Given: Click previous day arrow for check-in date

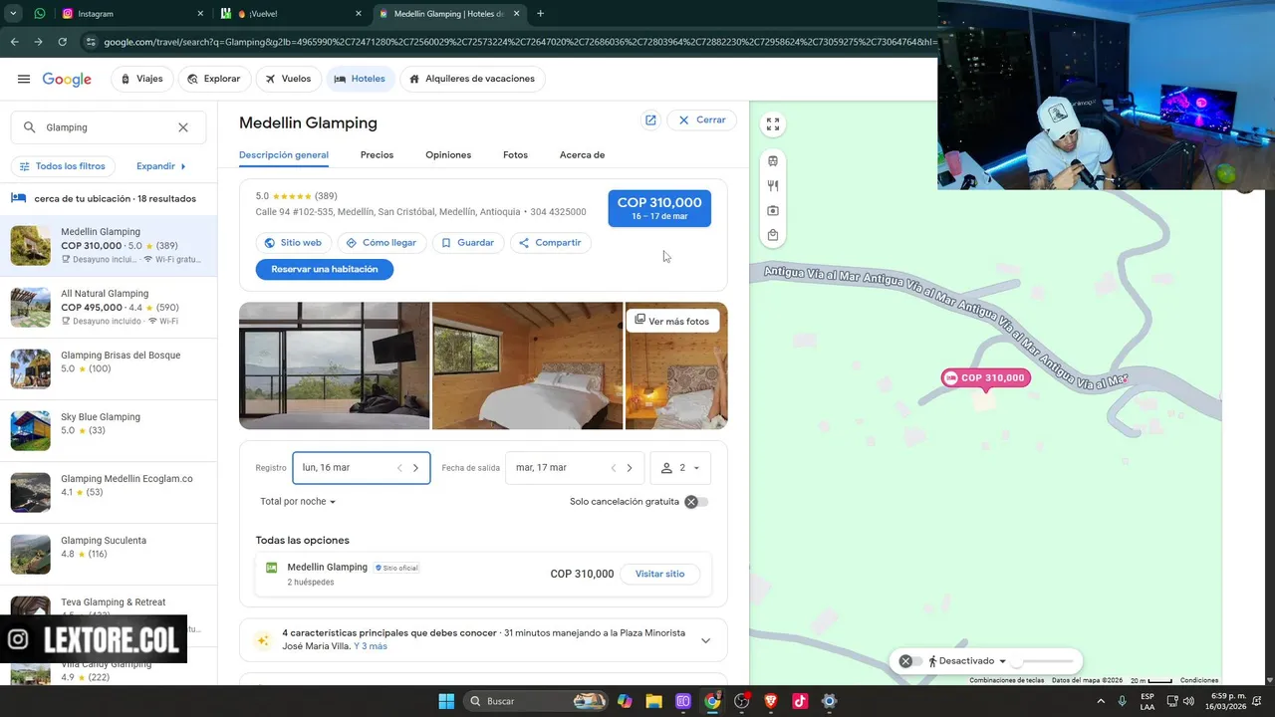Looking at the screenshot, I should tap(400, 468).
